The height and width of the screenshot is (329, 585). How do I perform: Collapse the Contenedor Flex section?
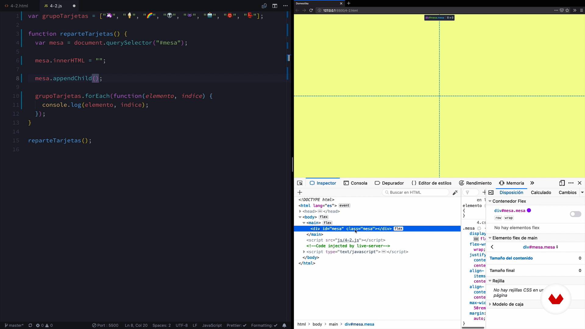pos(490,201)
